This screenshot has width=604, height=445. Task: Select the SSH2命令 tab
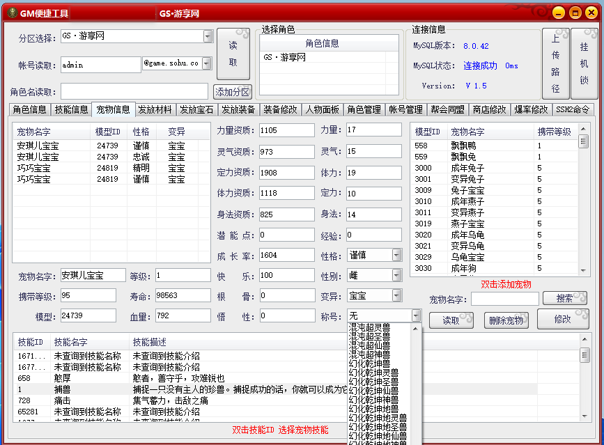573,109
